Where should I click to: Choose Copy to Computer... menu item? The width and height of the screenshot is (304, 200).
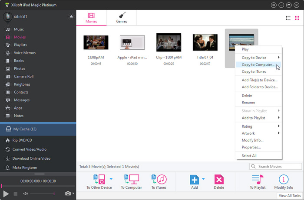(258, 65)
